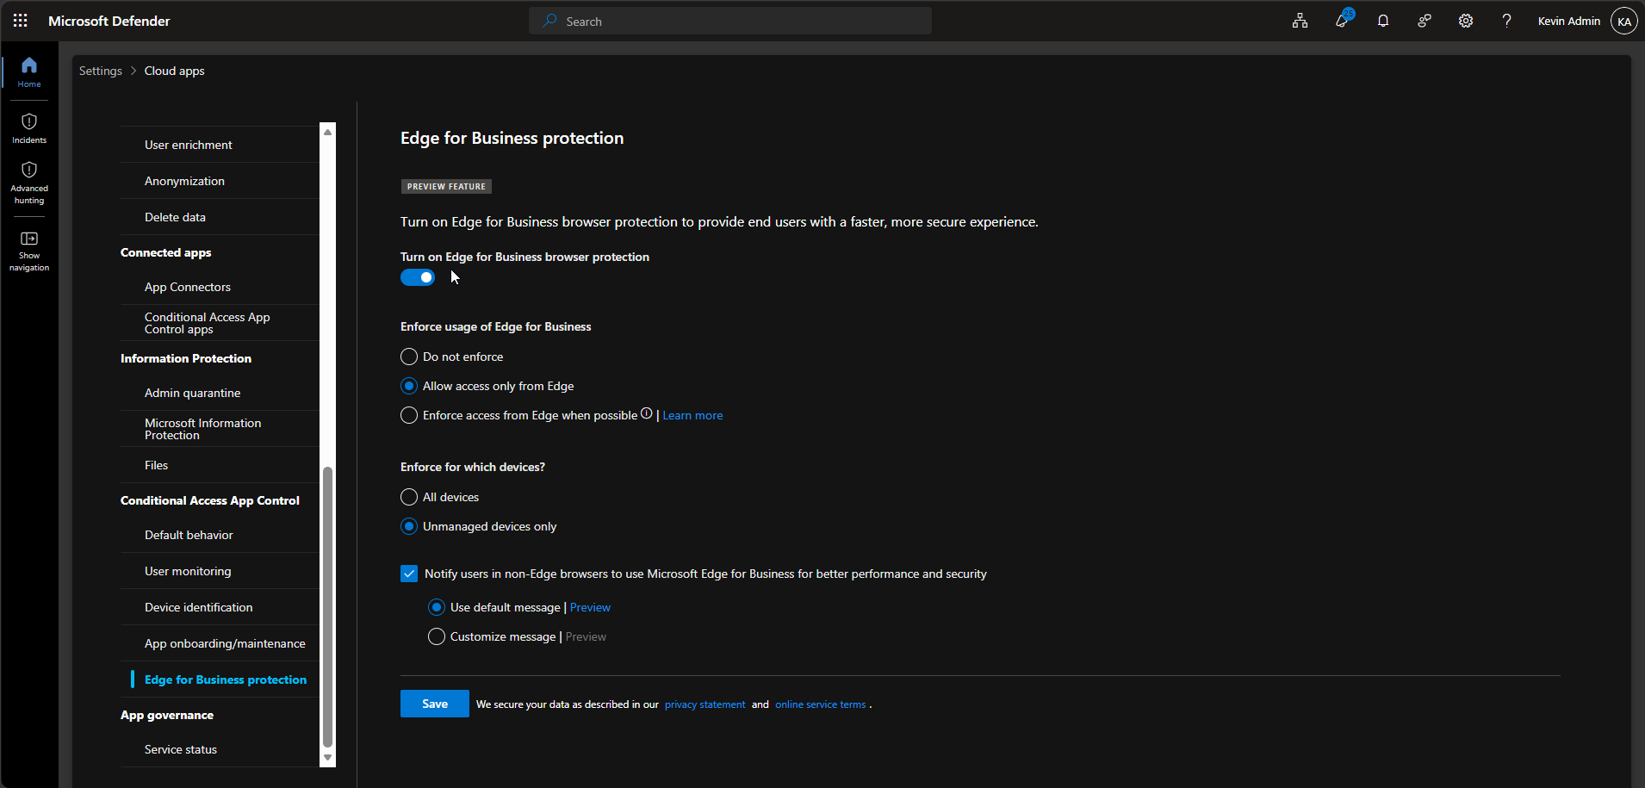Select Use default message radio button
This screenshot has height=788, width=1645.
click(x=437, y=607)
